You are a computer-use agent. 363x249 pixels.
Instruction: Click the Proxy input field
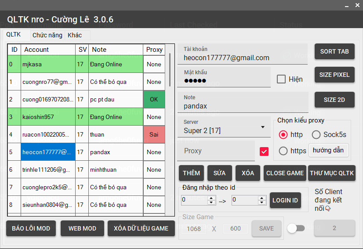click(x=216, y=151)
